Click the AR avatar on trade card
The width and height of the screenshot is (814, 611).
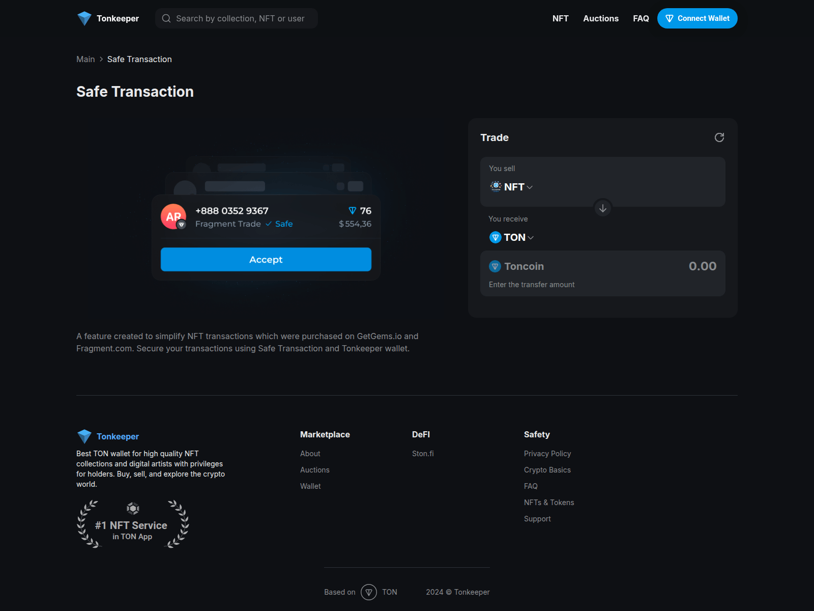[173, 216]
